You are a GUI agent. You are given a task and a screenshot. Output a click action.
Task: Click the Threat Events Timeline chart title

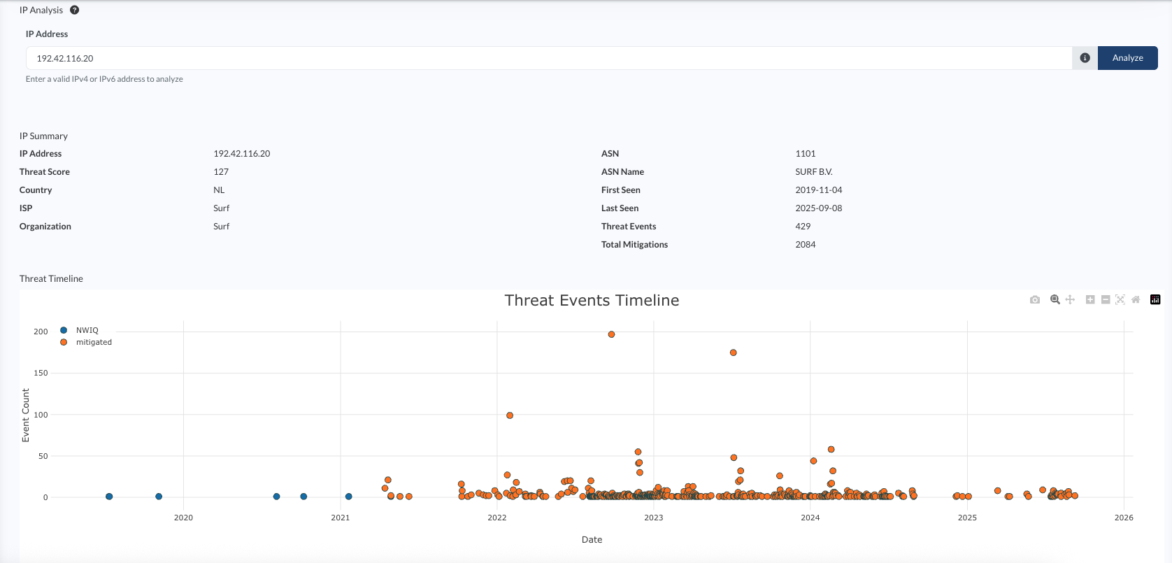point(592,300)
